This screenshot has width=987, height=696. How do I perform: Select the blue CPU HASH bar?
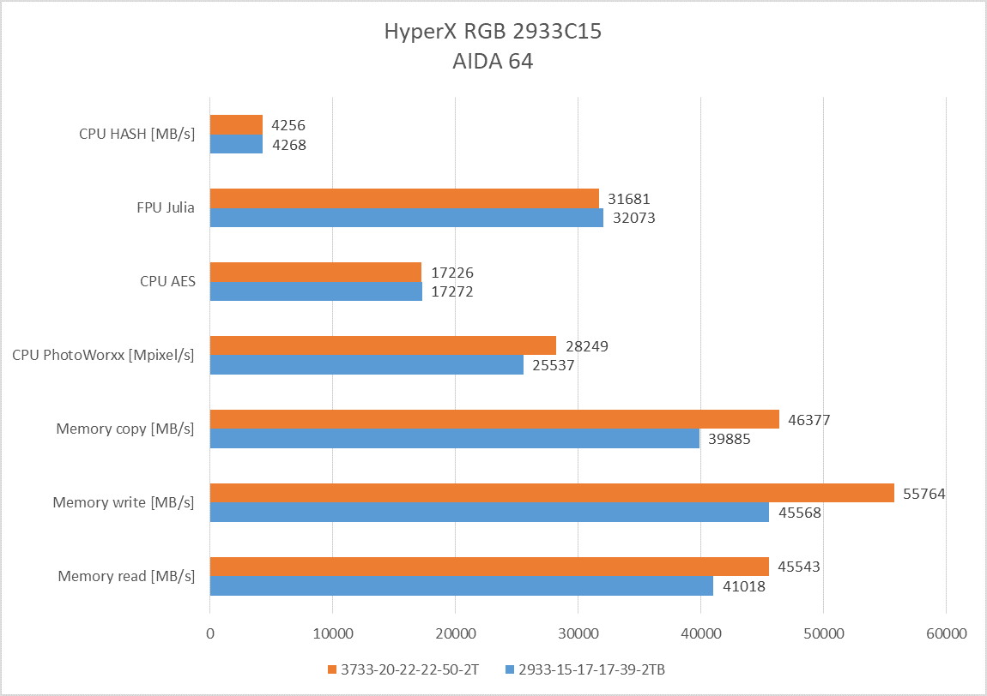click(x=236, y=143)
